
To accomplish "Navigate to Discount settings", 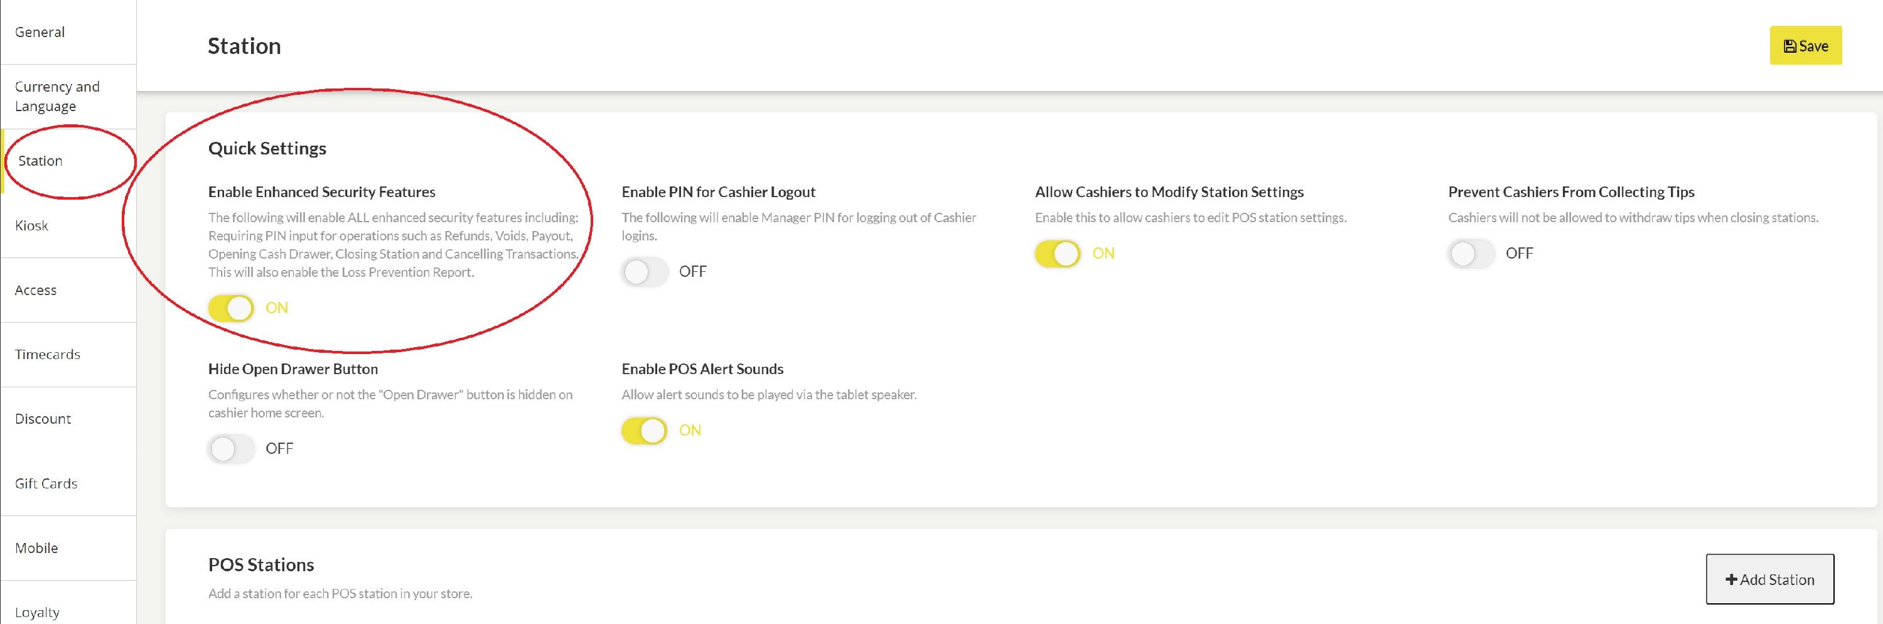I will click(x=68, y=419).
